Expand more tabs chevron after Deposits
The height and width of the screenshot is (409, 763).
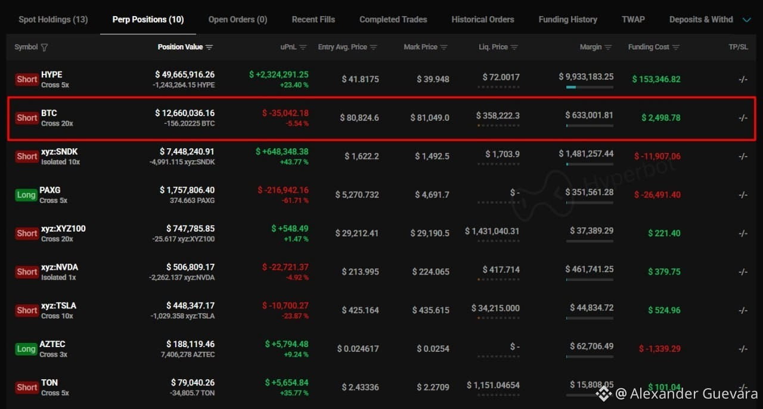click(746, 20)
